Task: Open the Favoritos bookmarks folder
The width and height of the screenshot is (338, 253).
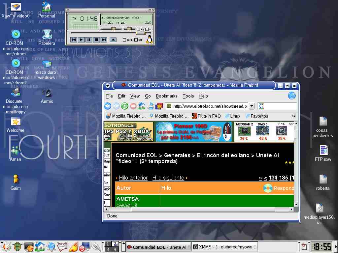Action: click(x=257, y=116)
